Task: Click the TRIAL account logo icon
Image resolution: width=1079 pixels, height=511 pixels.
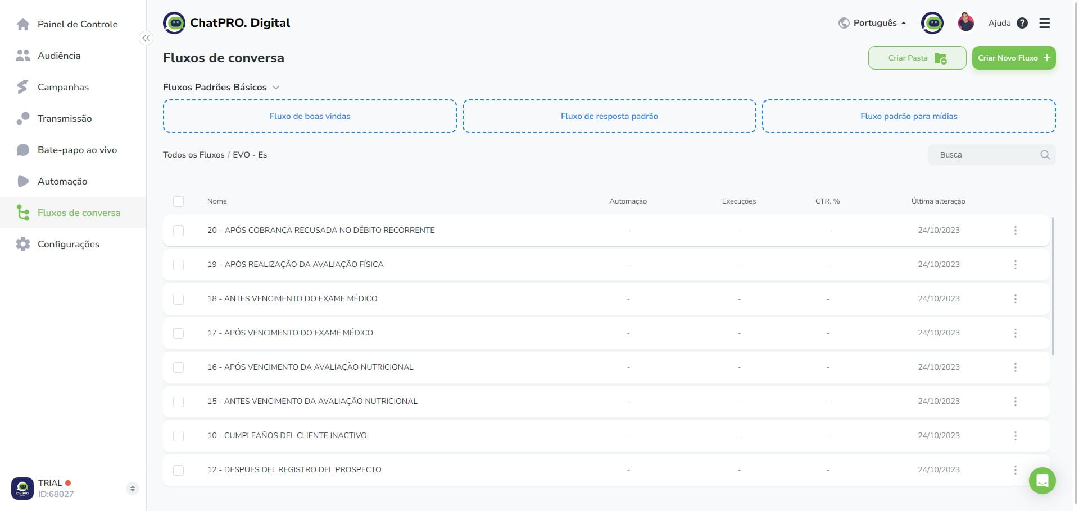Action: point(22,489)
